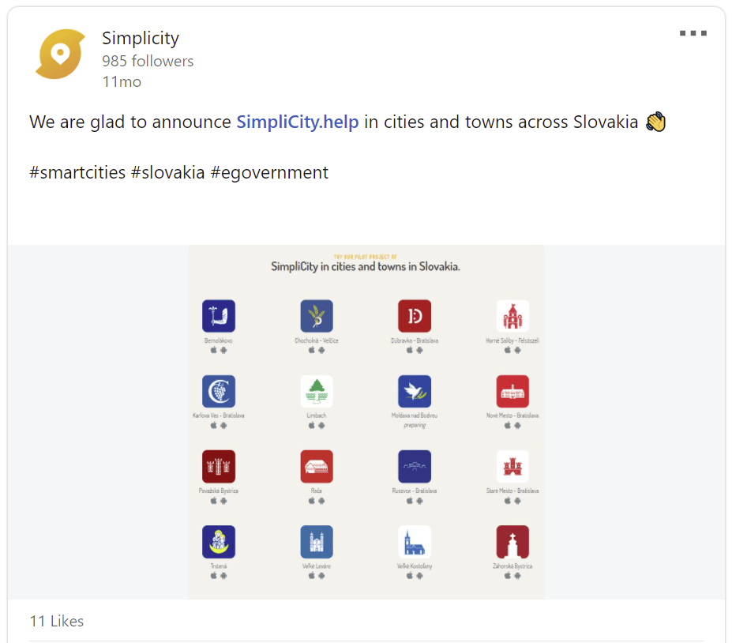Click the Karlova Ves grape icon

(219, 391)
